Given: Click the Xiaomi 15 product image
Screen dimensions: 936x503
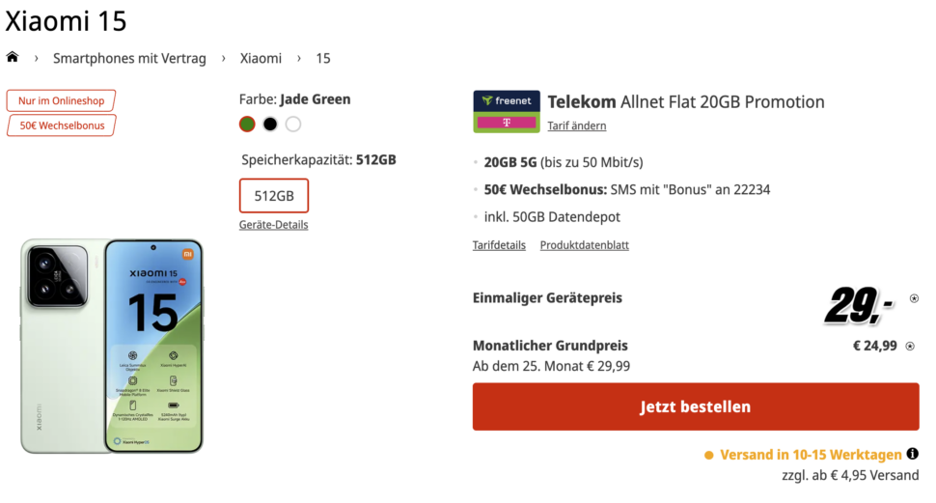Looking at the screenshot, I should tap(112, 346).
